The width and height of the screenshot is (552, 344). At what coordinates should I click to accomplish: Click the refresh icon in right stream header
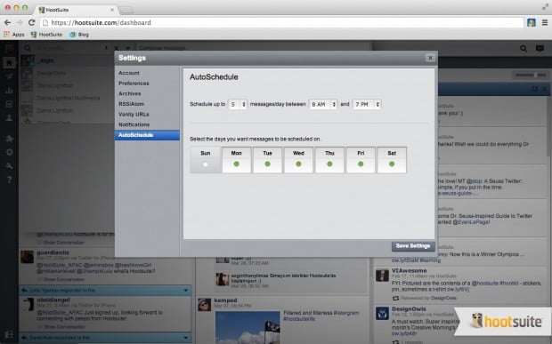click(x=534, y=89)
